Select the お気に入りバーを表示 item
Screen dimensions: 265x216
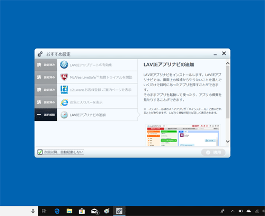coord(98,102)
